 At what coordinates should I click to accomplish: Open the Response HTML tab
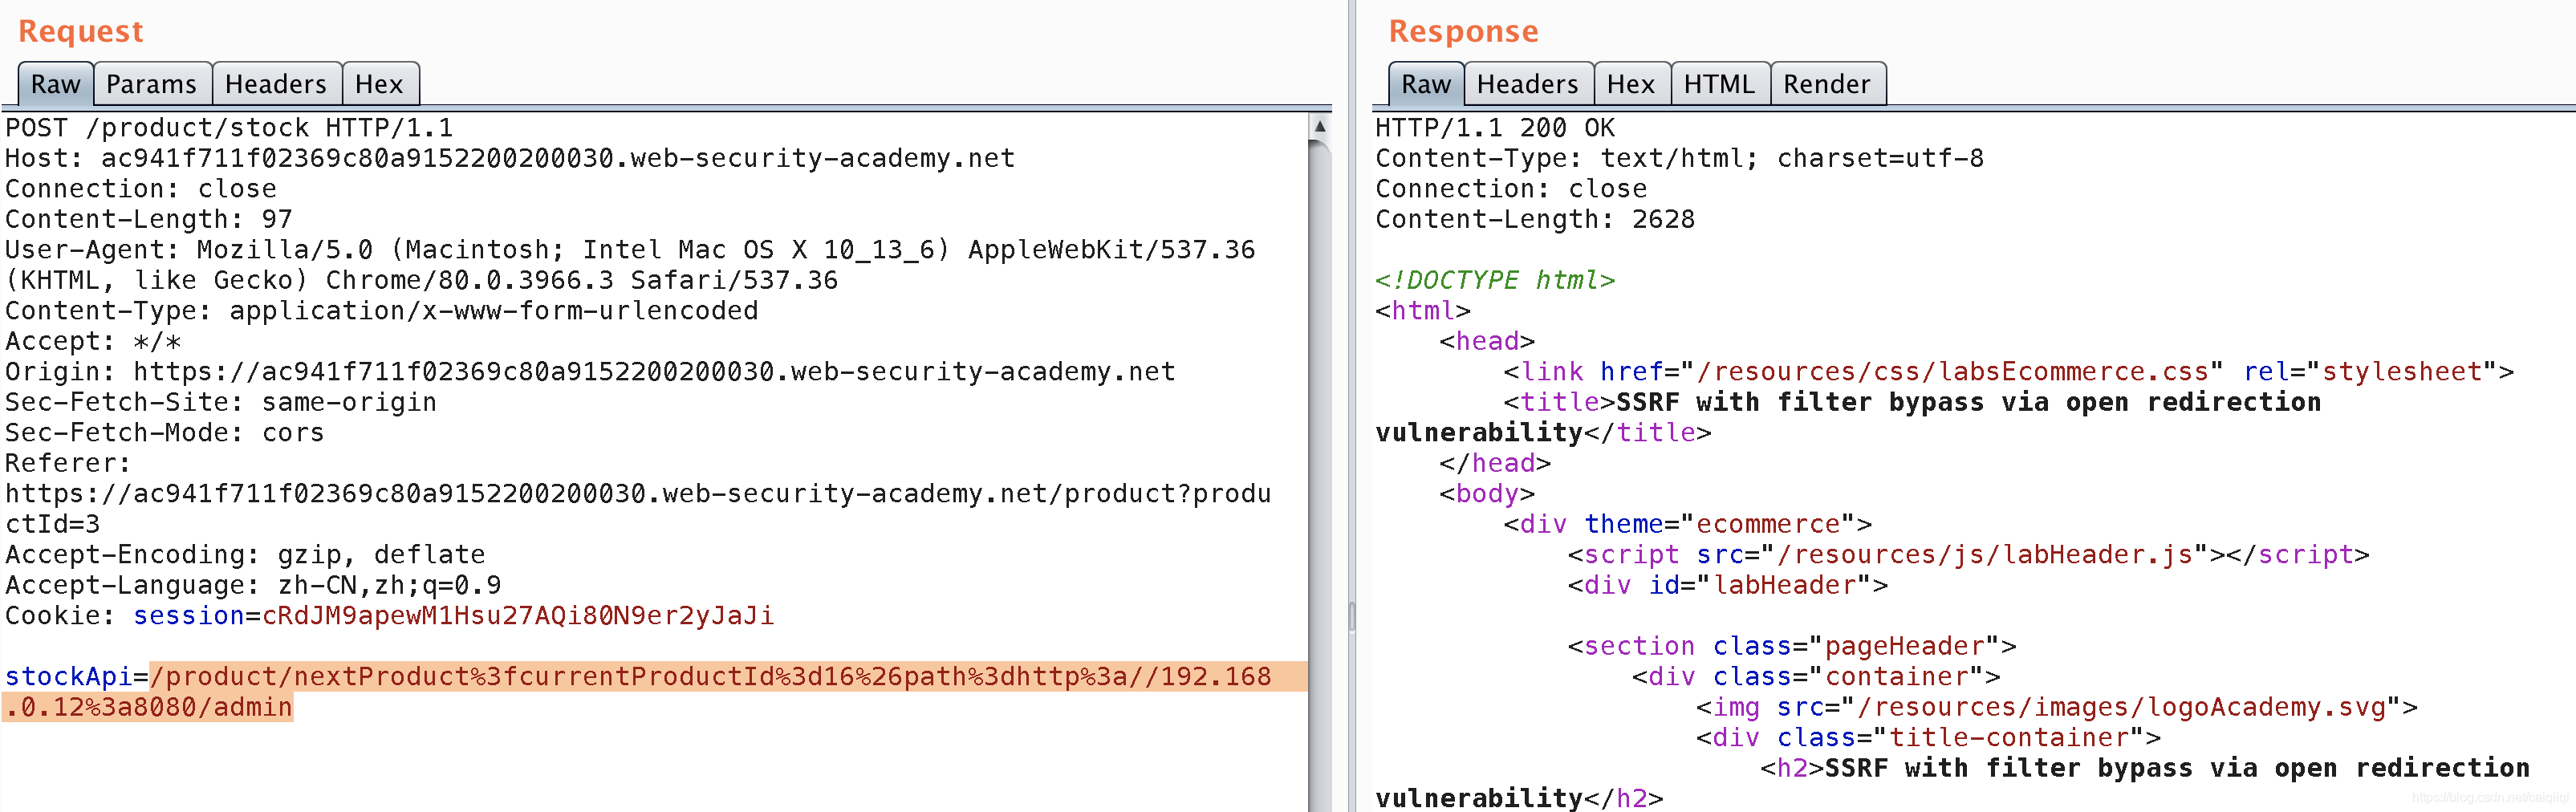[1720, 84]
